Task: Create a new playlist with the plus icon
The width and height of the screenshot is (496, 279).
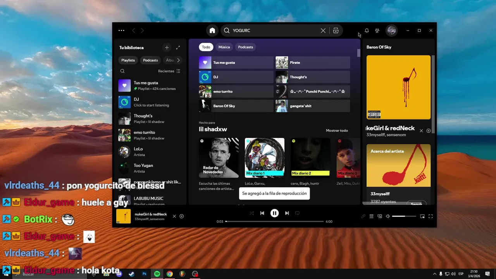Action: click(167, 48)
